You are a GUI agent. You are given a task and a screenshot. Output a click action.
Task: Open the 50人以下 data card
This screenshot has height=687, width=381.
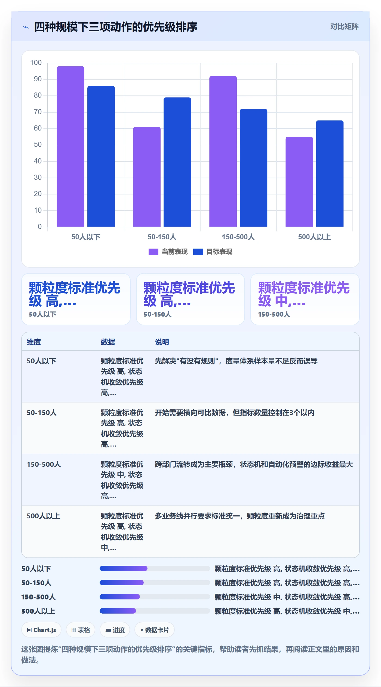click(x=76, y=299)
